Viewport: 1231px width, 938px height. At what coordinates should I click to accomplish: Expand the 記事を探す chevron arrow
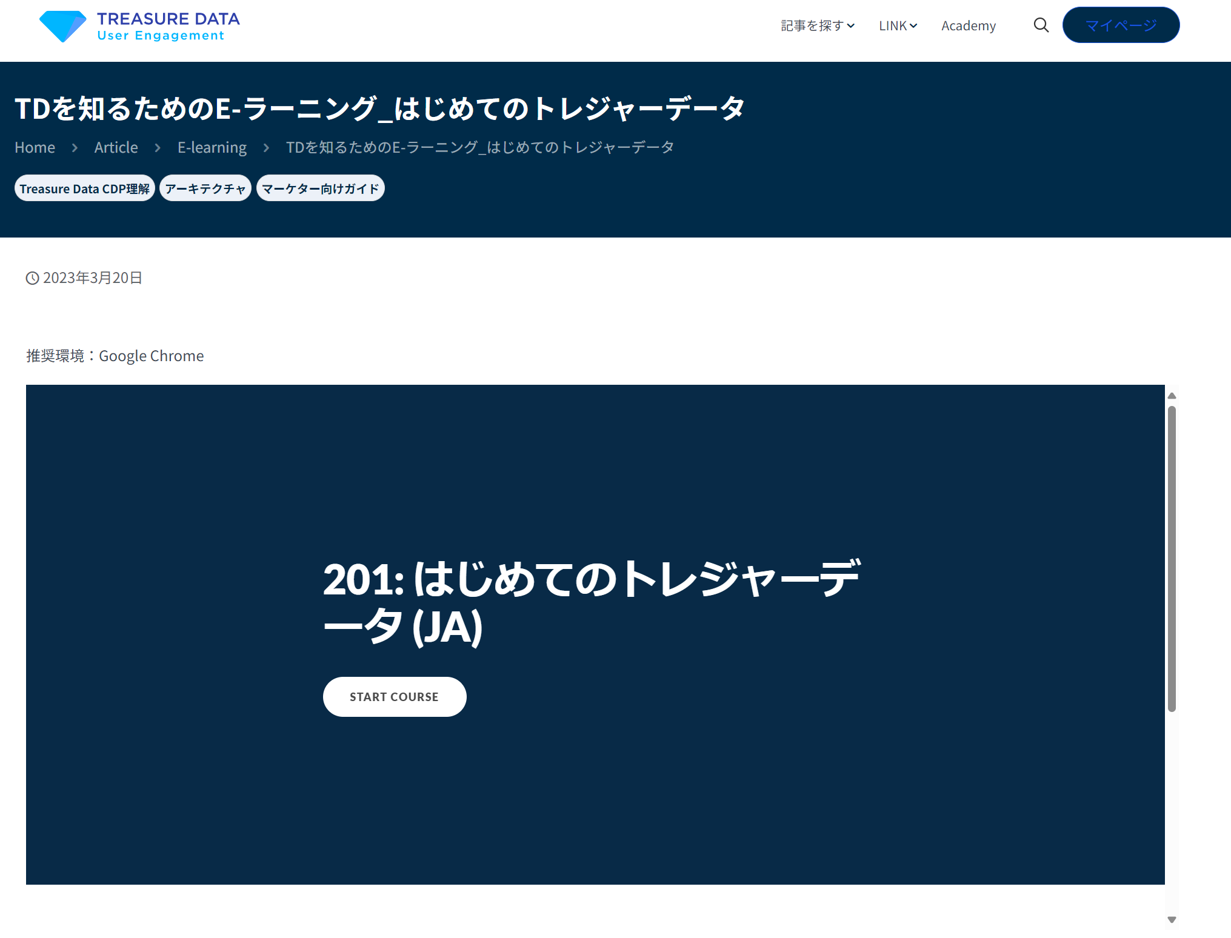[851, 26]
